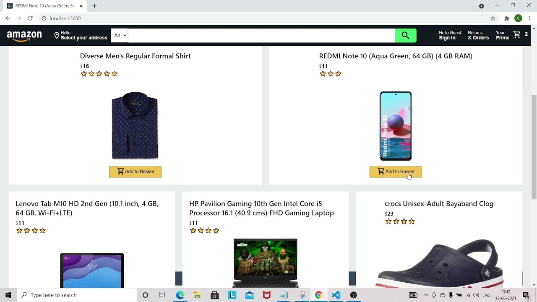Open a new browser tab
537x302 pixels.
point(94,6)
